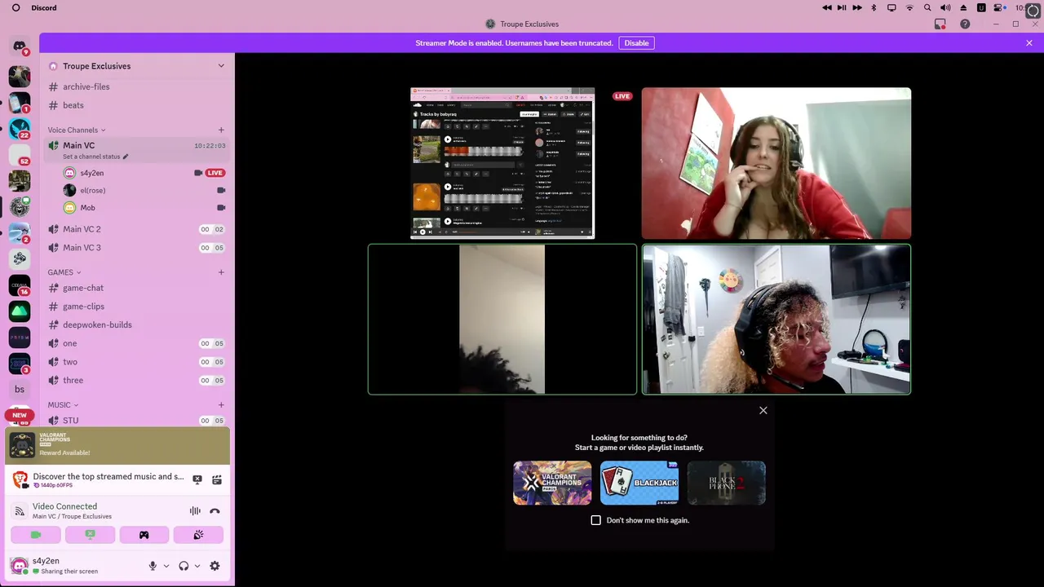
Task: Open the server icon with 52 badge
Action: click(20, 154)
